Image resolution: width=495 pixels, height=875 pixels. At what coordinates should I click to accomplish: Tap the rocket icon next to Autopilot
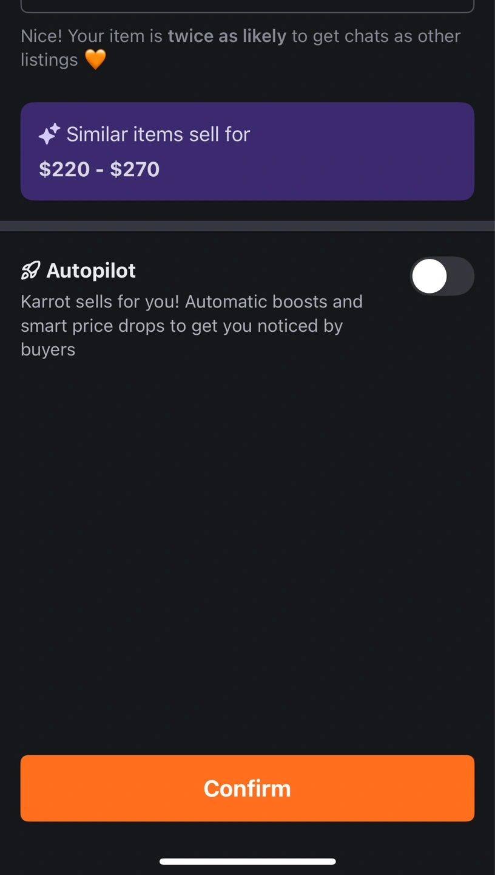30,270
